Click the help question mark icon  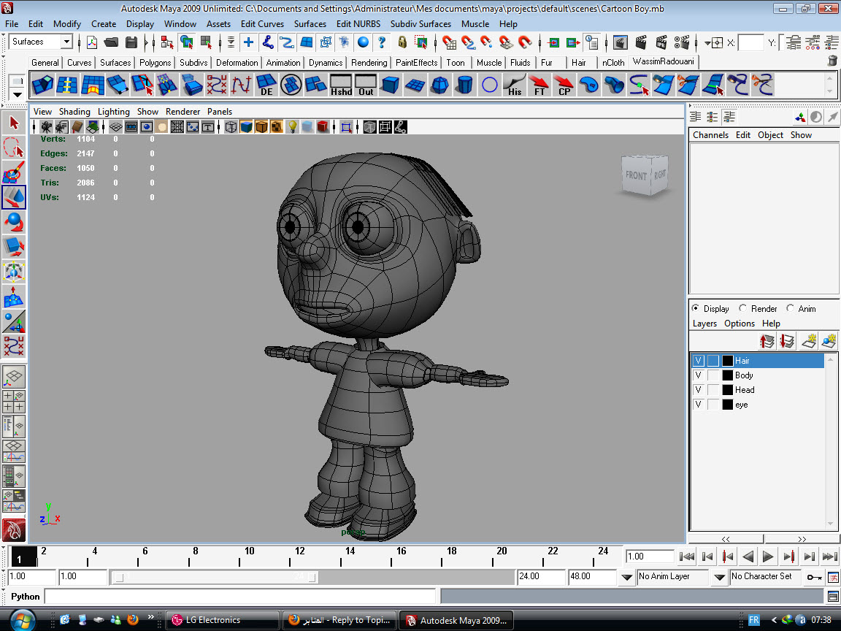(381, 42)
